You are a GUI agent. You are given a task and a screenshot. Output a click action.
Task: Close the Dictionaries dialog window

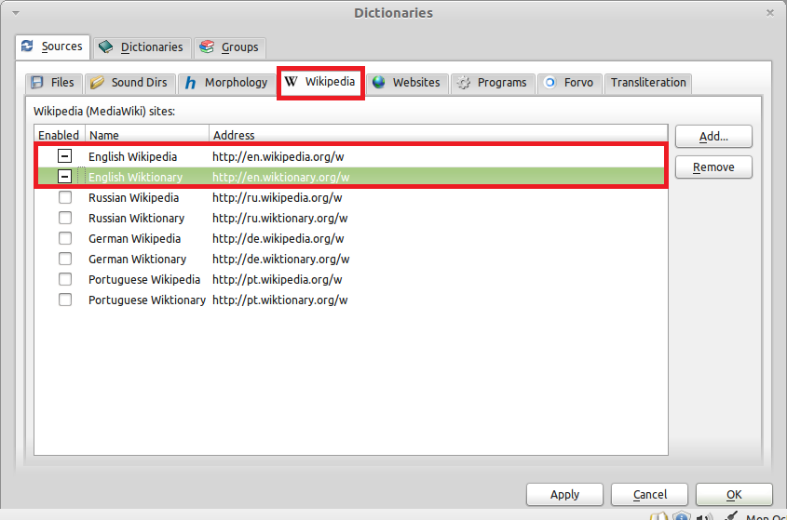(x=770, y=13)
